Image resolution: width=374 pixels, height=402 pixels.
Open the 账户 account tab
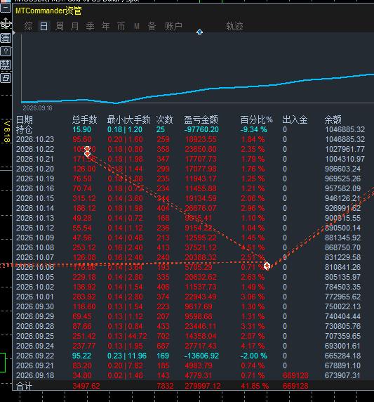pyautogui.click(x=173, y=26)
